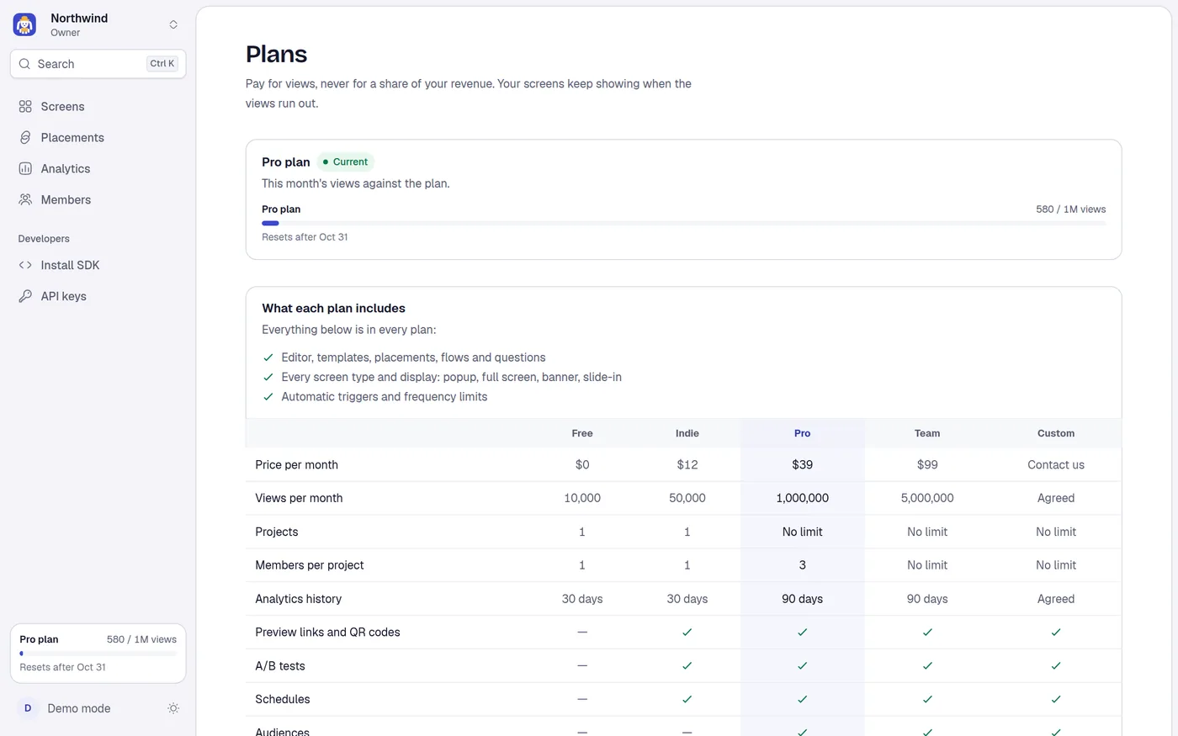Image resolution: width=1178 pixels, height=736 pixels.
Task: Click the Free column header
Action: tap(582, 433)
